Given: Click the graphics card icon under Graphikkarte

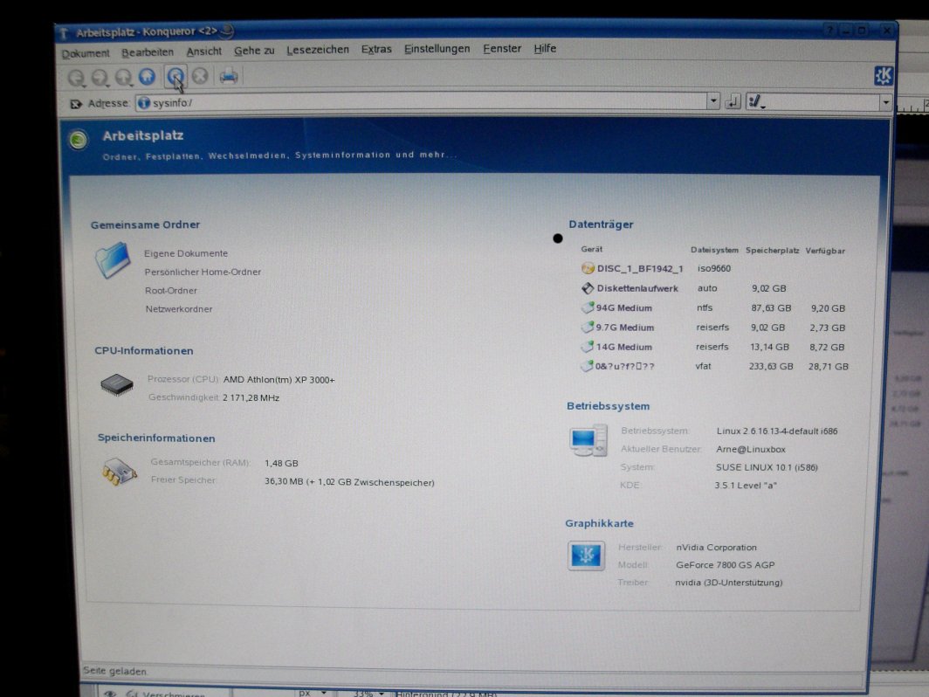Looking at the screenshot, I should pyautogui.click(x=586, y=556).
